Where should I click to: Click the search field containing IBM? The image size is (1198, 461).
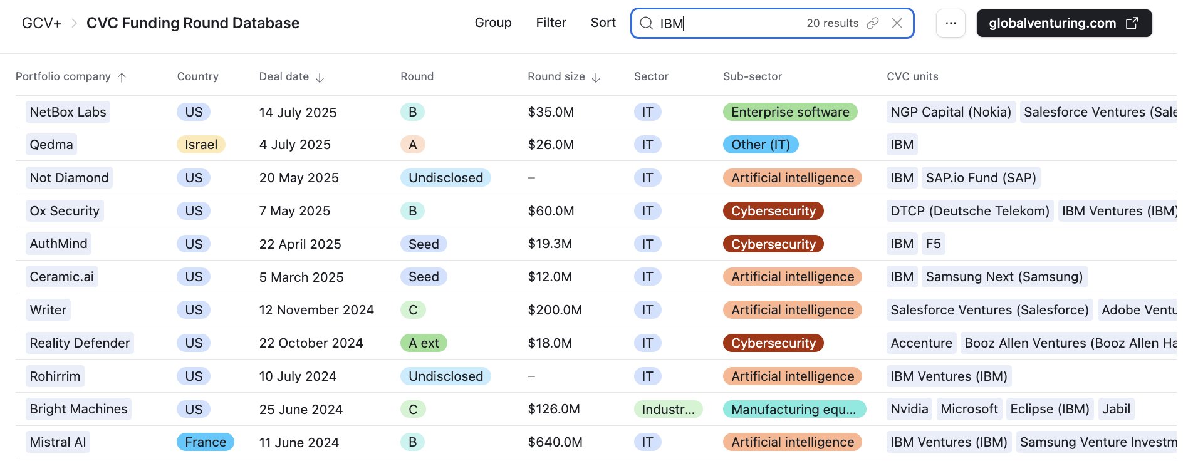(x=727, y=23)
